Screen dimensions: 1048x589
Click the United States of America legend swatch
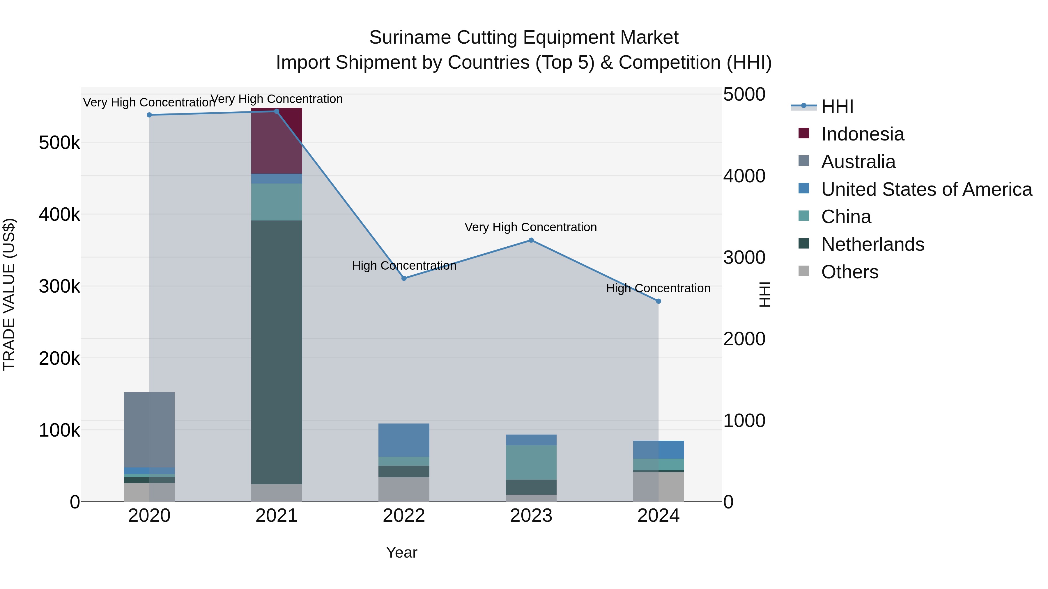click(x=803, y=188)
